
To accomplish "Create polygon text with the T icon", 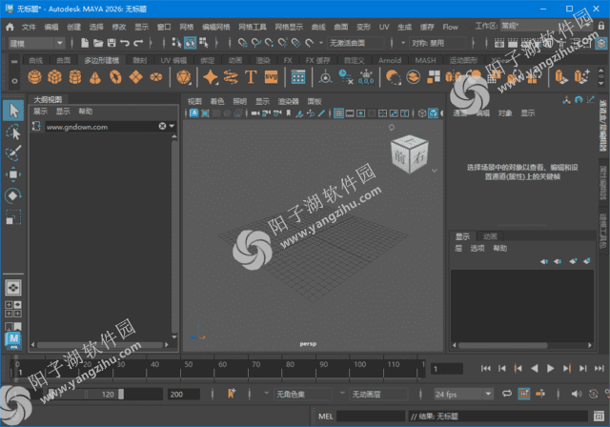I will point(251,76).
